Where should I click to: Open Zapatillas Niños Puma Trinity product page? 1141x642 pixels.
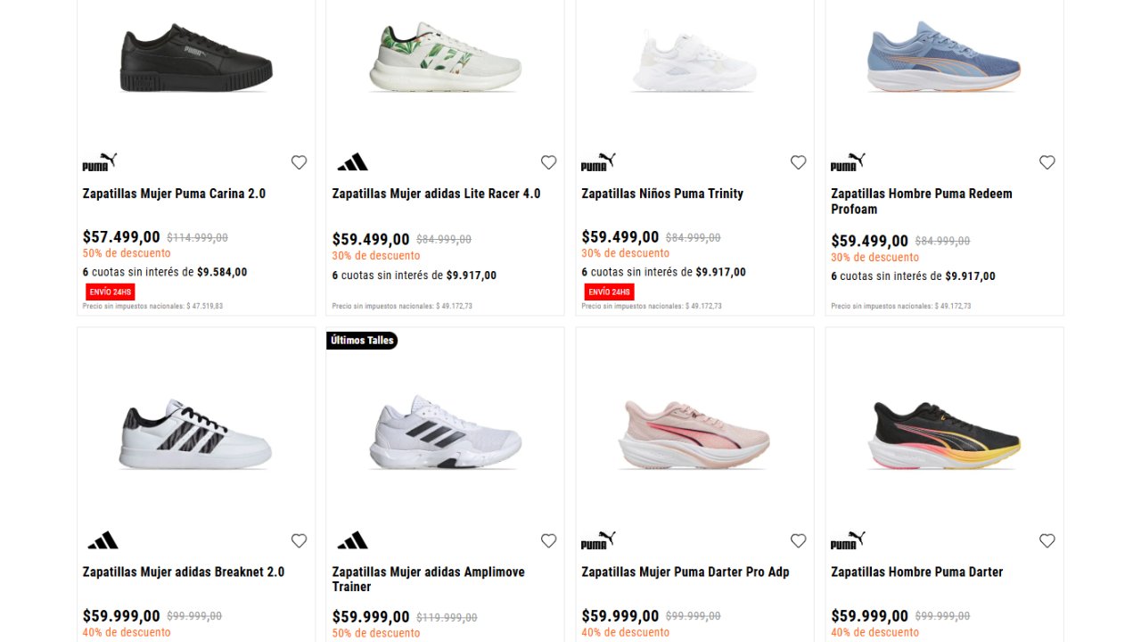[x=661, y=193]
